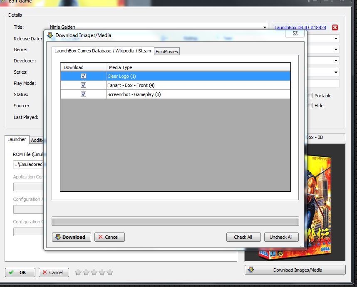
Task: Uncheck Fanart - Box - Front checkbox
Action: pos(83,85)
